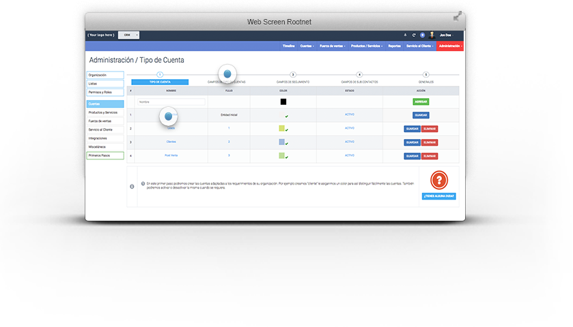Image resolution: width=573 pixels, height=327 pixels.
Task: Click the Nombre input field
Action: (171, 102)
